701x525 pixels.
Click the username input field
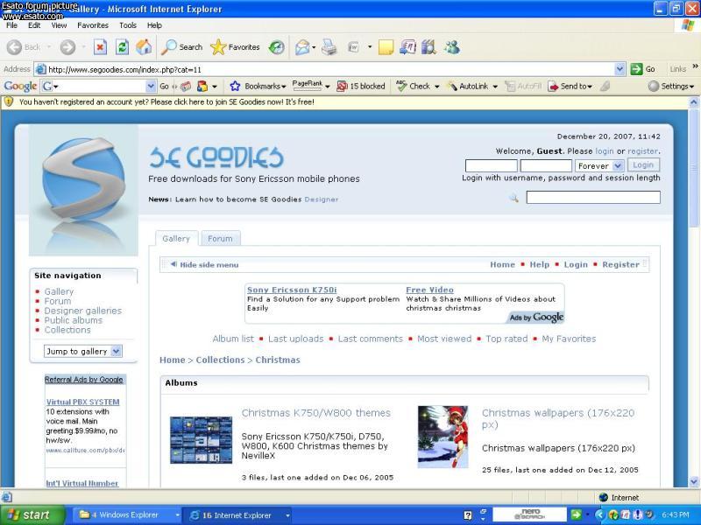(491, 165)
